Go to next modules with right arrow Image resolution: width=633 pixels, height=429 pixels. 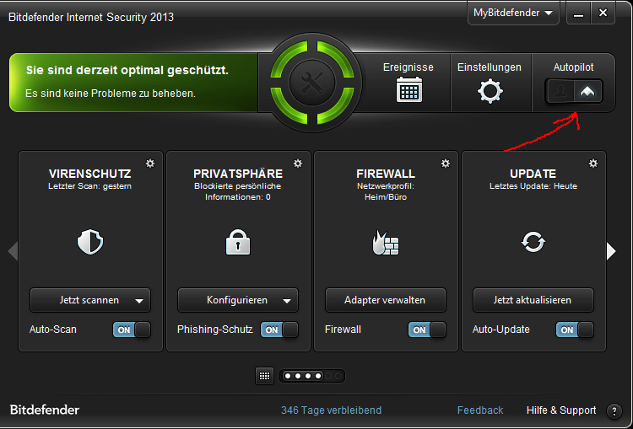pos(611,251)
